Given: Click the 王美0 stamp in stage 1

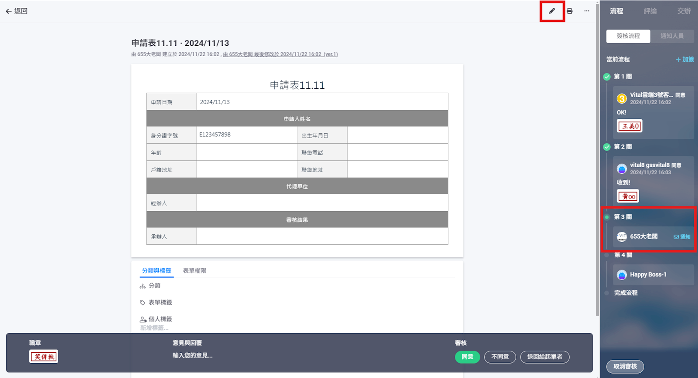Looking at the screenshot, I should [x=630, y=126].
